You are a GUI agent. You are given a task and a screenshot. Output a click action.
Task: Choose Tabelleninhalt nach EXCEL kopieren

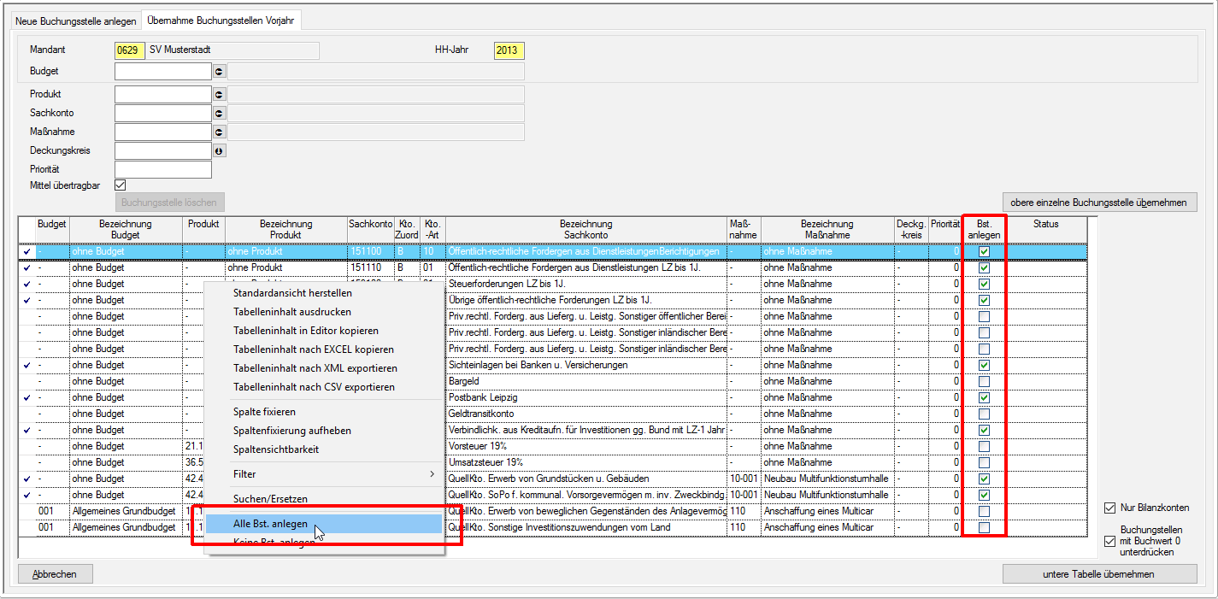(314, 349)
